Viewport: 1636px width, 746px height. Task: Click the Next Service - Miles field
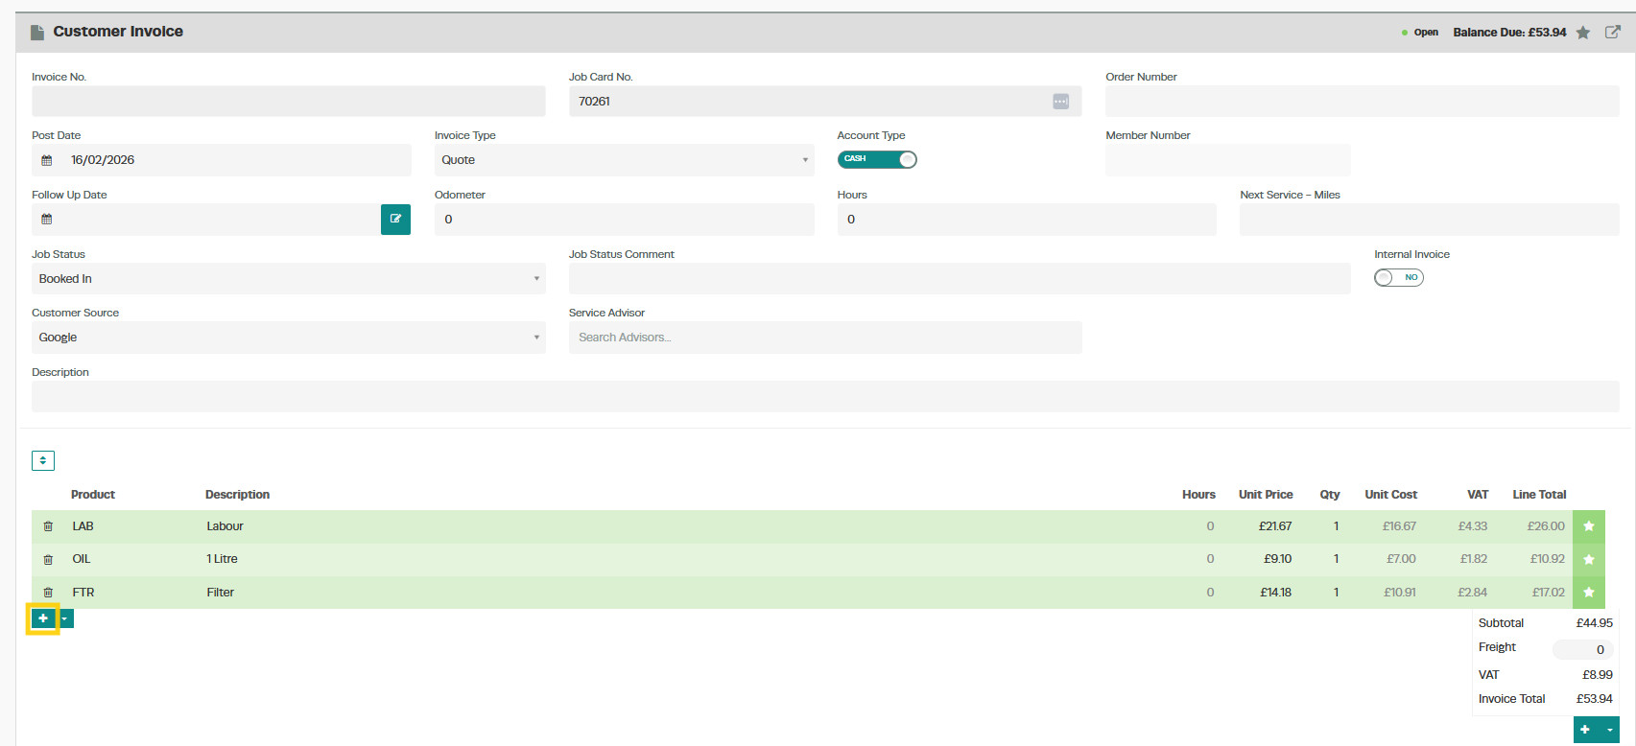[x=1430, y=220]
